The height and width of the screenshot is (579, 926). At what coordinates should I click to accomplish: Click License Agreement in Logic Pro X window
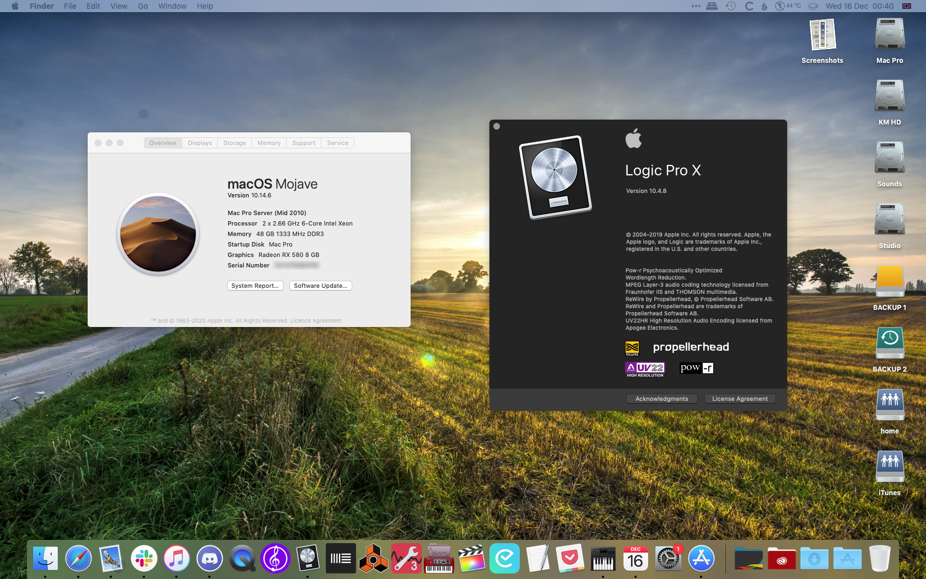coord(740,399)
